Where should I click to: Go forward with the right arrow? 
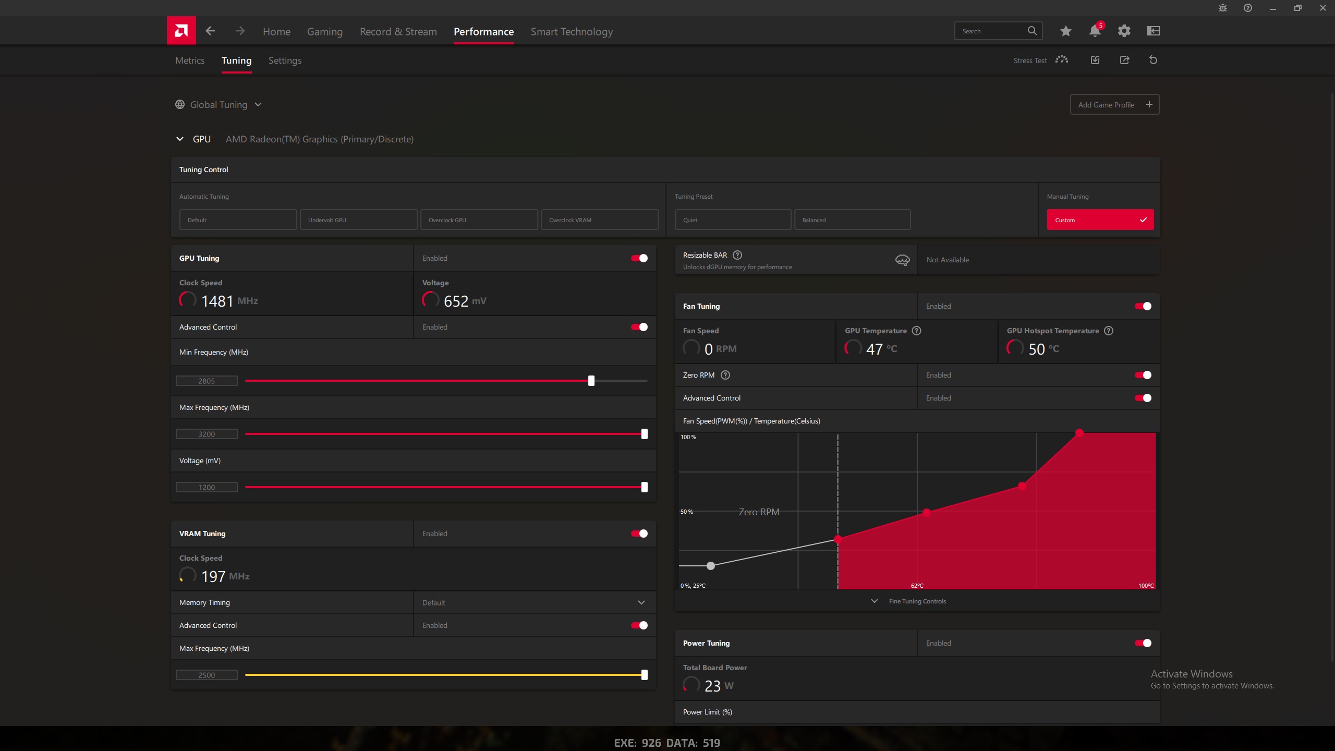click(240, 31)
